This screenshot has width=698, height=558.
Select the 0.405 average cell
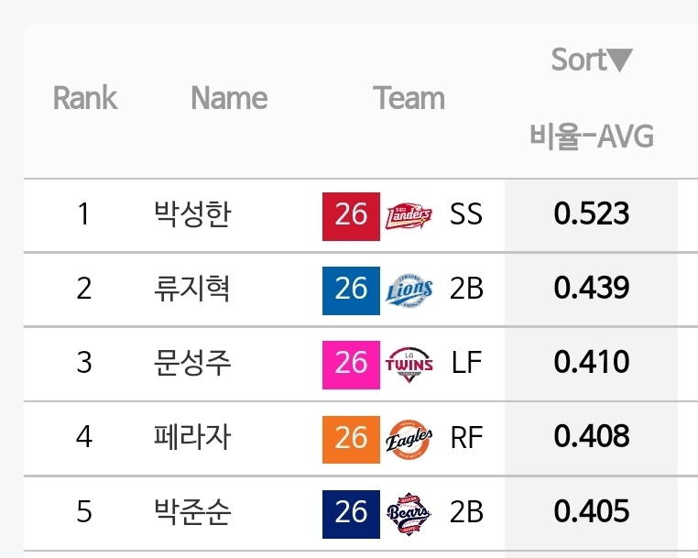(x=592, y=511)
